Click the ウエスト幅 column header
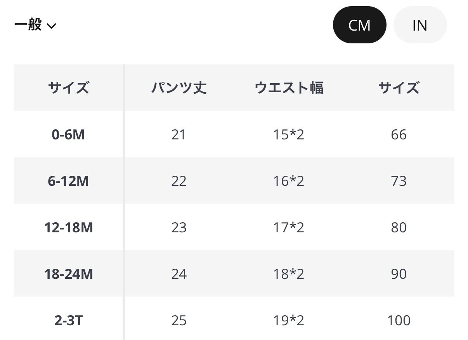 pos(289,88)
